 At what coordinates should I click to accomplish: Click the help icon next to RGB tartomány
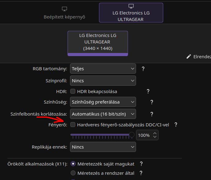pos(143,69)
